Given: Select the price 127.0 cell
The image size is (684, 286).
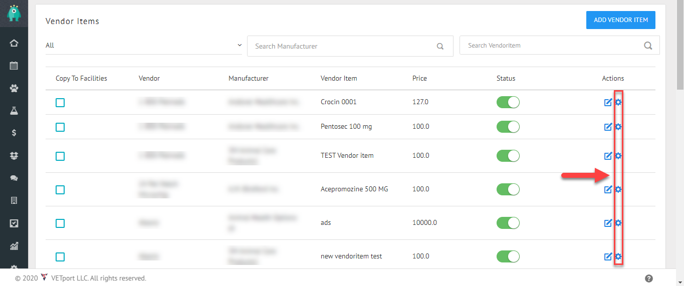Looking at the screenshot, I should pyautogui.click(x=420, y=102).
